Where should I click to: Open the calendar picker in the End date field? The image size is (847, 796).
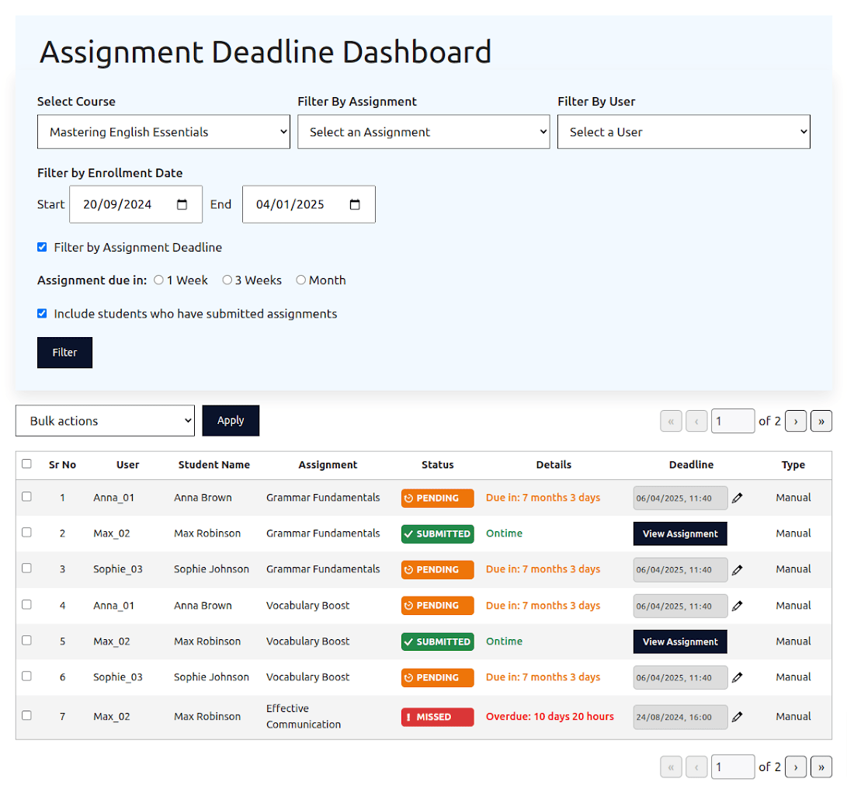tap(355, 205)
